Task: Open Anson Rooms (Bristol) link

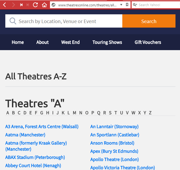Action: [x=112, y=143]
